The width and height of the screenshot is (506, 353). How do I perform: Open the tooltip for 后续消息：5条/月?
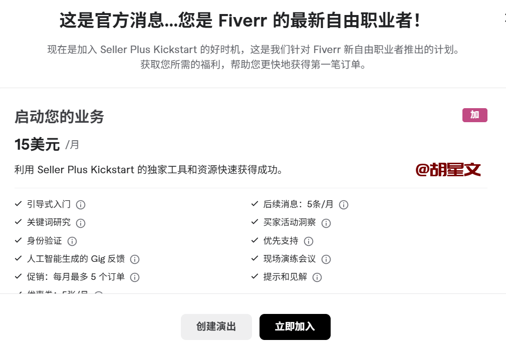pyautogui.click(x=343, y=204)
